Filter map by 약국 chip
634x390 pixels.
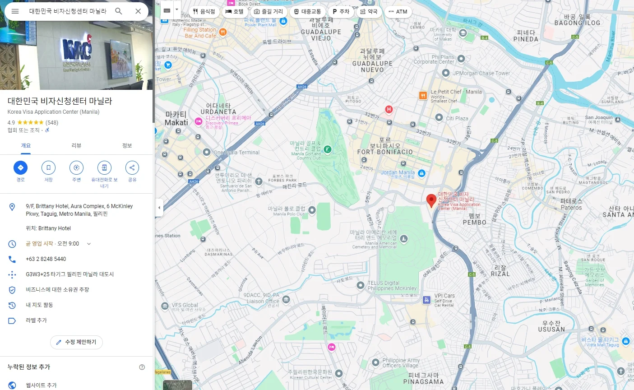tap(369, 11)
